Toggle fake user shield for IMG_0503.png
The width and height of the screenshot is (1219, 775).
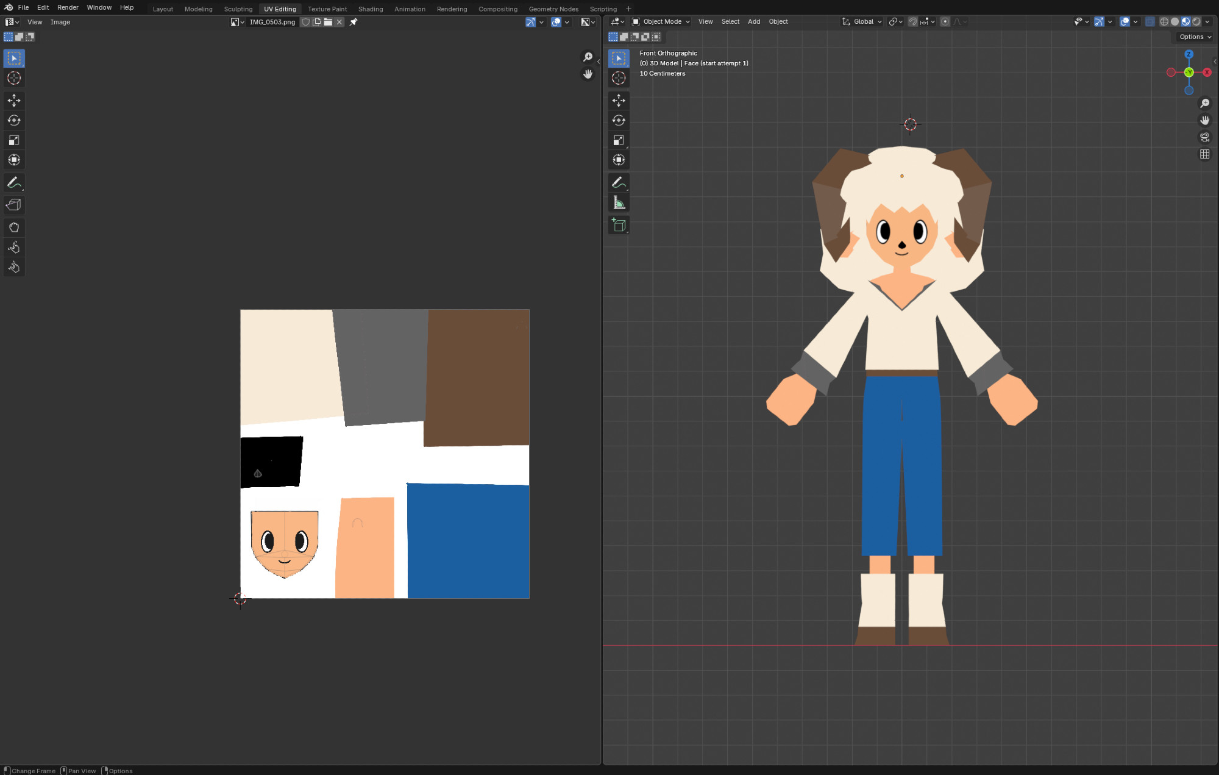[x=305, y=22]
